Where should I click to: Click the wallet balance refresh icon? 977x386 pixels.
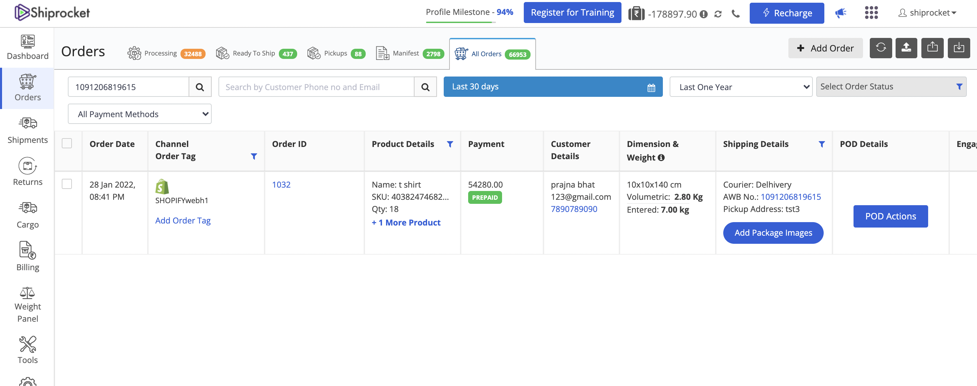click(x=717, y=14)
